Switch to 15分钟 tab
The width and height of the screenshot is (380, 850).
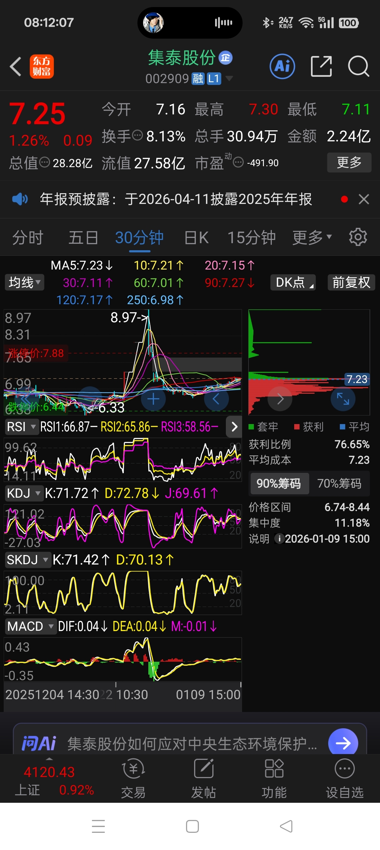tap(252, 237)
